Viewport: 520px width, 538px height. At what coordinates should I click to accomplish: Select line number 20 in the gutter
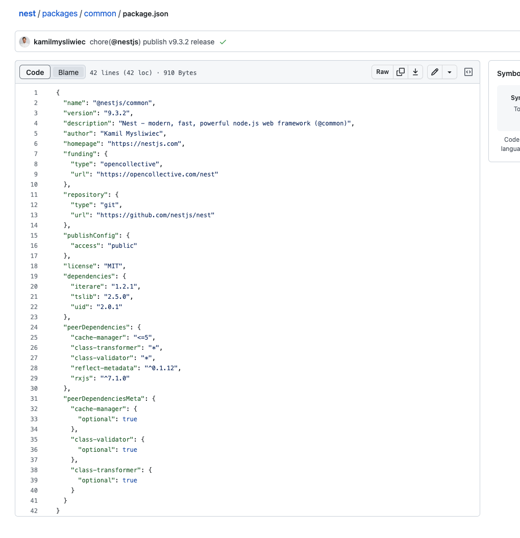34,286
